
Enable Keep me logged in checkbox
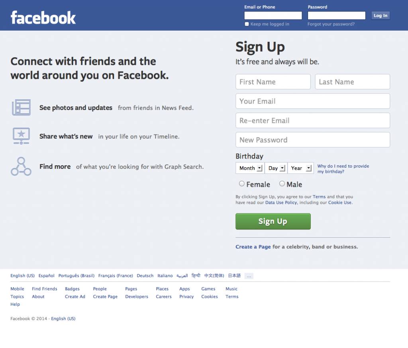(247, 24)
